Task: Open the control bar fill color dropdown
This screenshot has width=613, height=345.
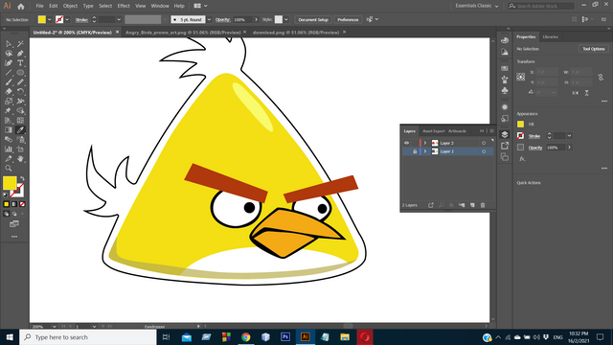Action: [x=49, y=19]
